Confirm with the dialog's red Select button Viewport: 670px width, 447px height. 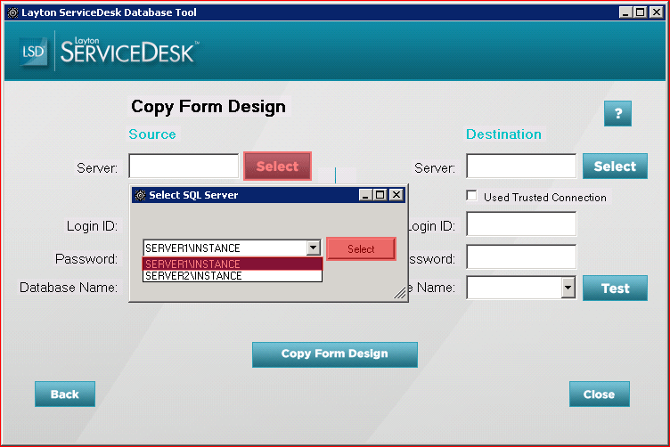(x=361, y=249)
